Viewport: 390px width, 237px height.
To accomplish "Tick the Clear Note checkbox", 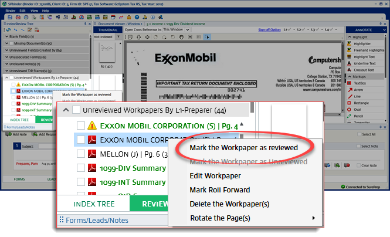I will coord(358,165).
